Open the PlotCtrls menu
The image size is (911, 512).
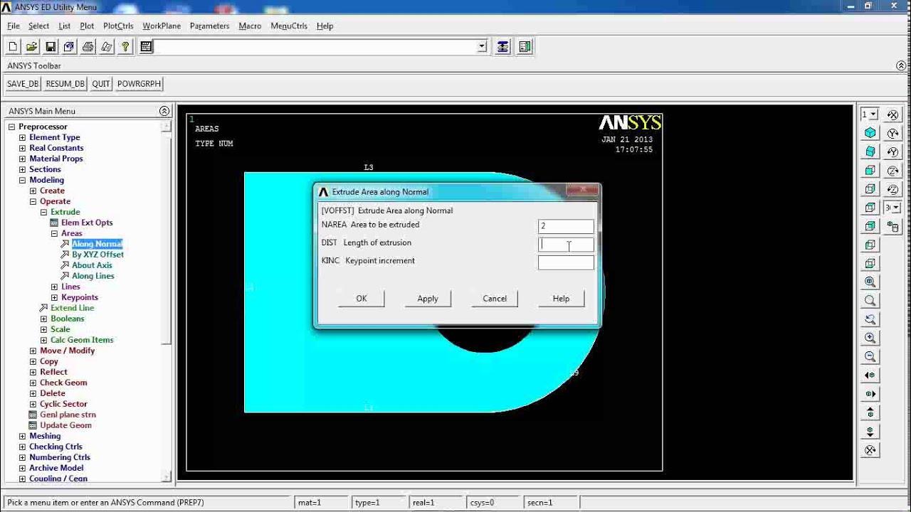(118, 26)
